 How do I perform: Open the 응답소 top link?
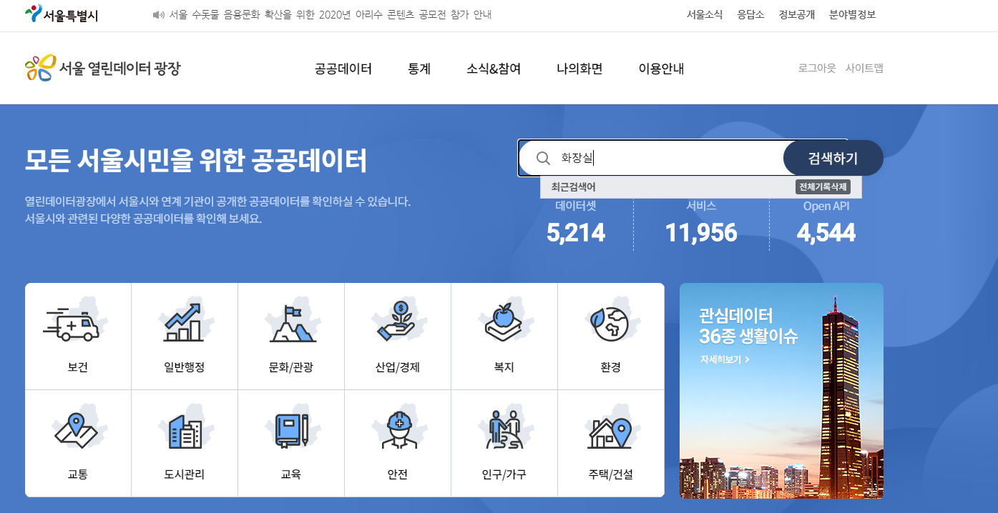[751, 15]
